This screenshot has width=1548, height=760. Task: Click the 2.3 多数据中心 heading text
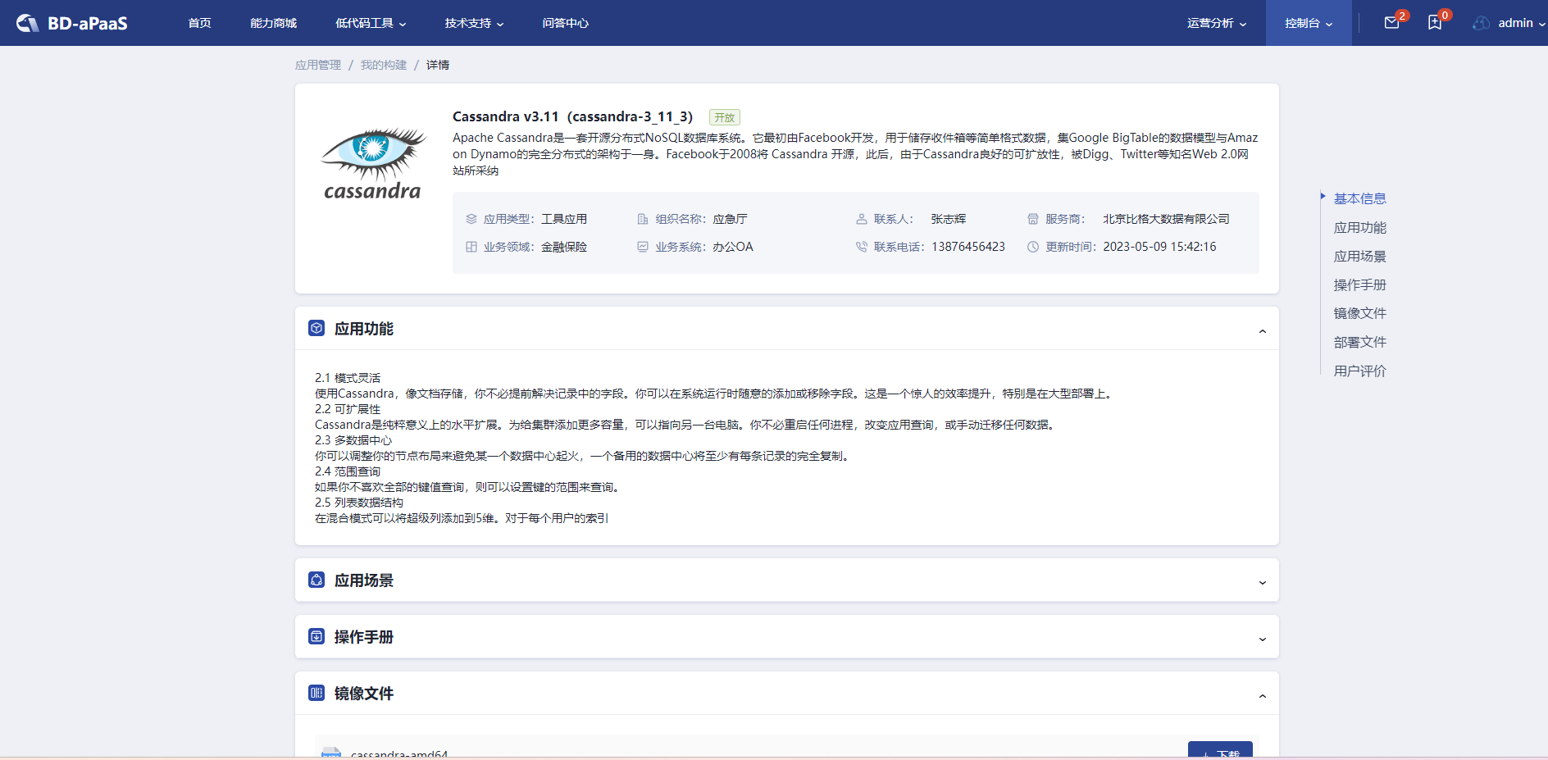tap(353, 440)
